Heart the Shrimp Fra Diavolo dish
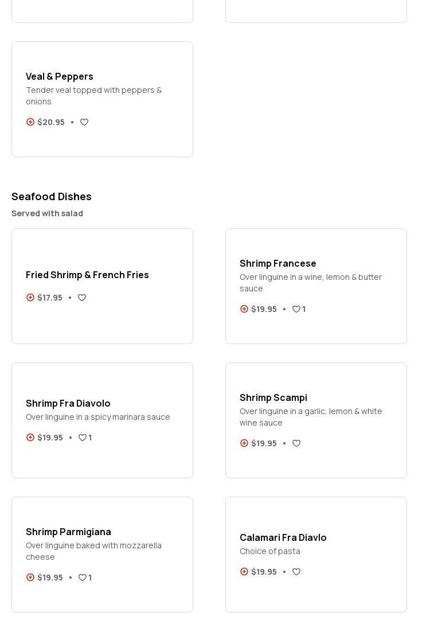 coord(83,438)
